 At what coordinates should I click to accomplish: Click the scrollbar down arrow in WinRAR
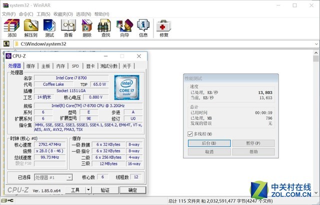point(315,192)
